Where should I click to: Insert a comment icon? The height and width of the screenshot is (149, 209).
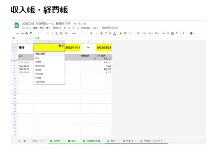pos(168,34)
